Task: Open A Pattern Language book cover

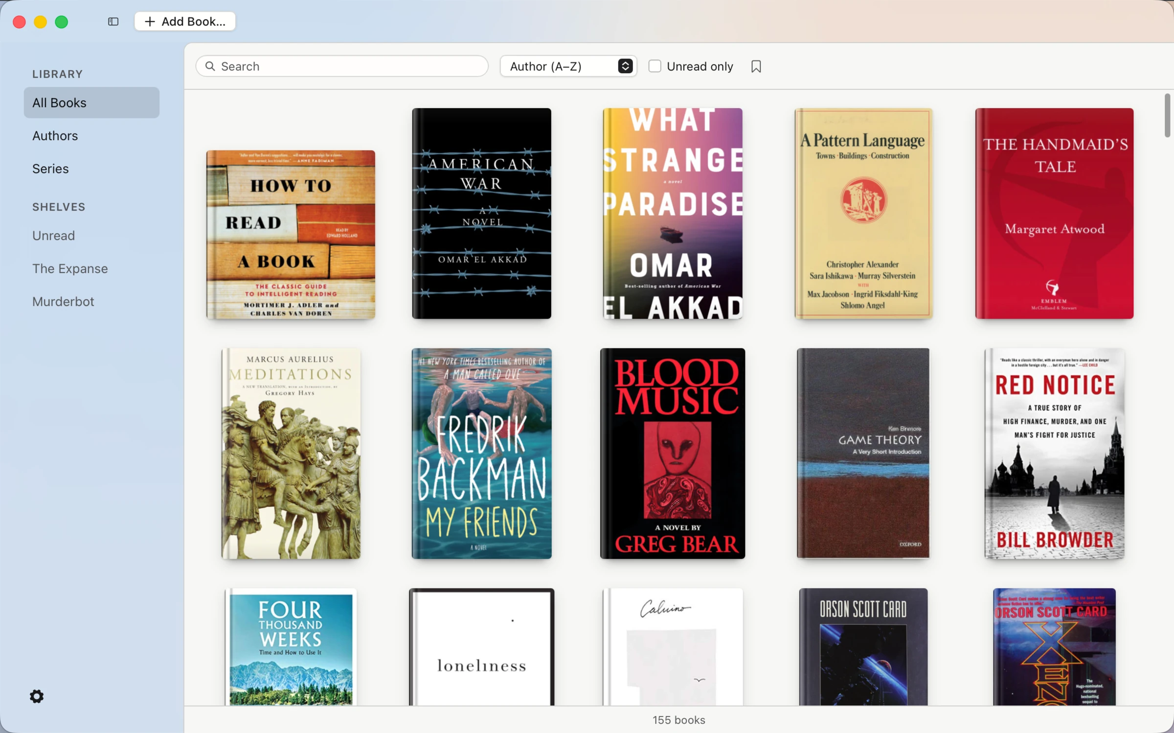Action: 863,214
